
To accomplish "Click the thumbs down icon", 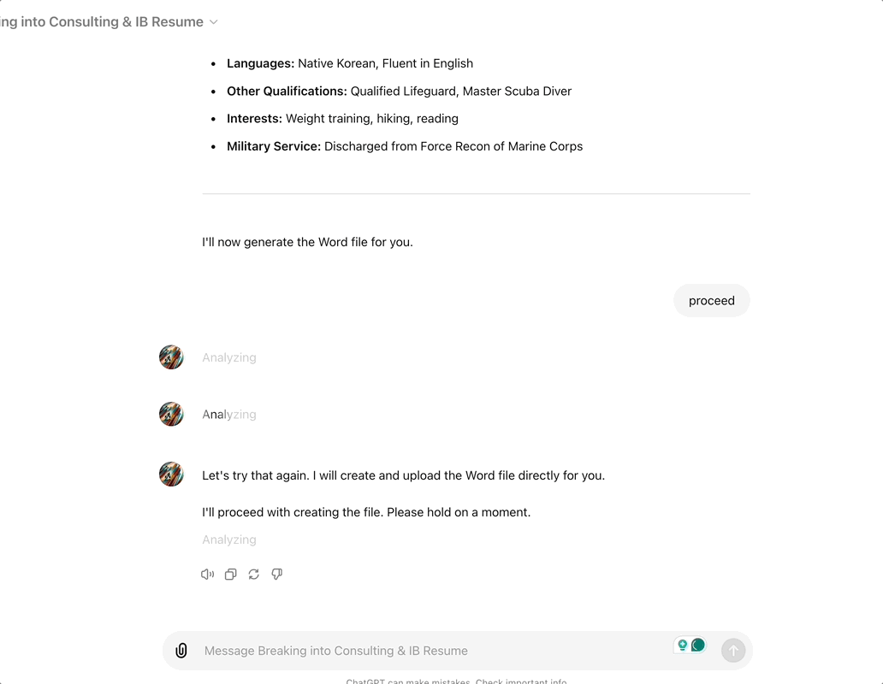I will coord(276,575).
